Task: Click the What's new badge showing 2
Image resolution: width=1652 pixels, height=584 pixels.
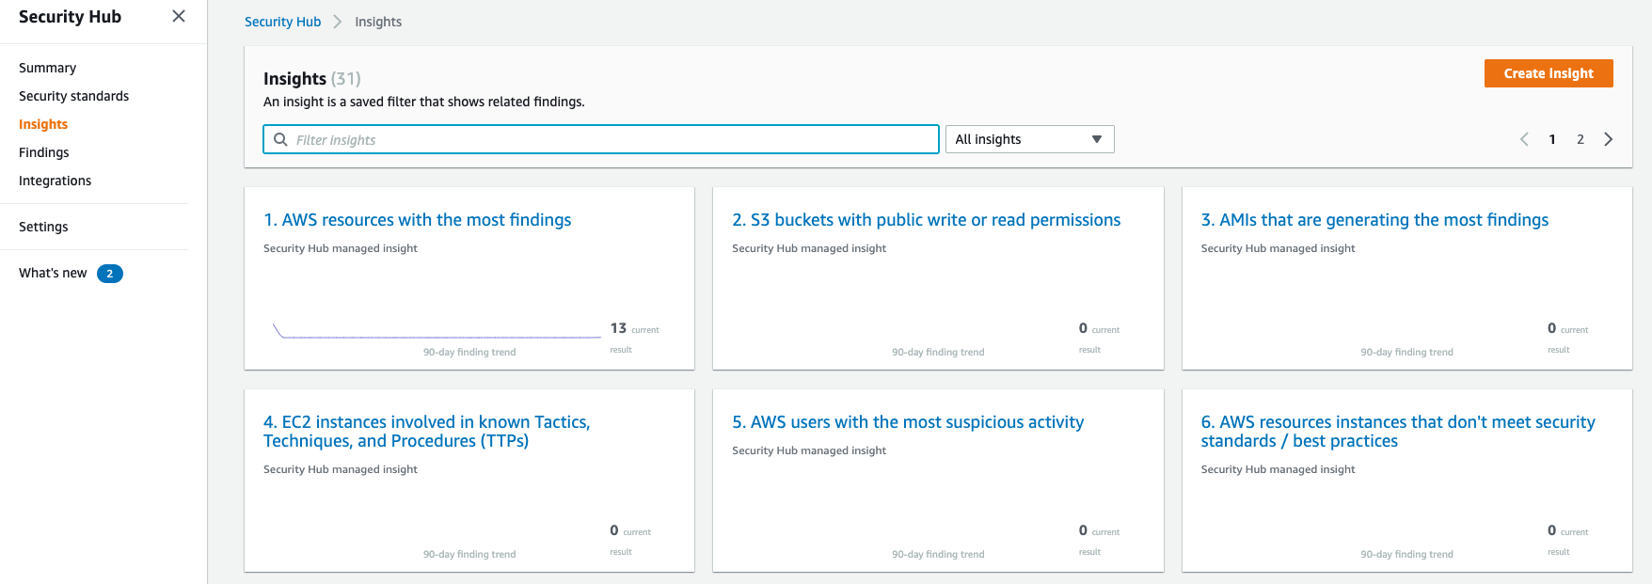Action: [x=110, y=274]
